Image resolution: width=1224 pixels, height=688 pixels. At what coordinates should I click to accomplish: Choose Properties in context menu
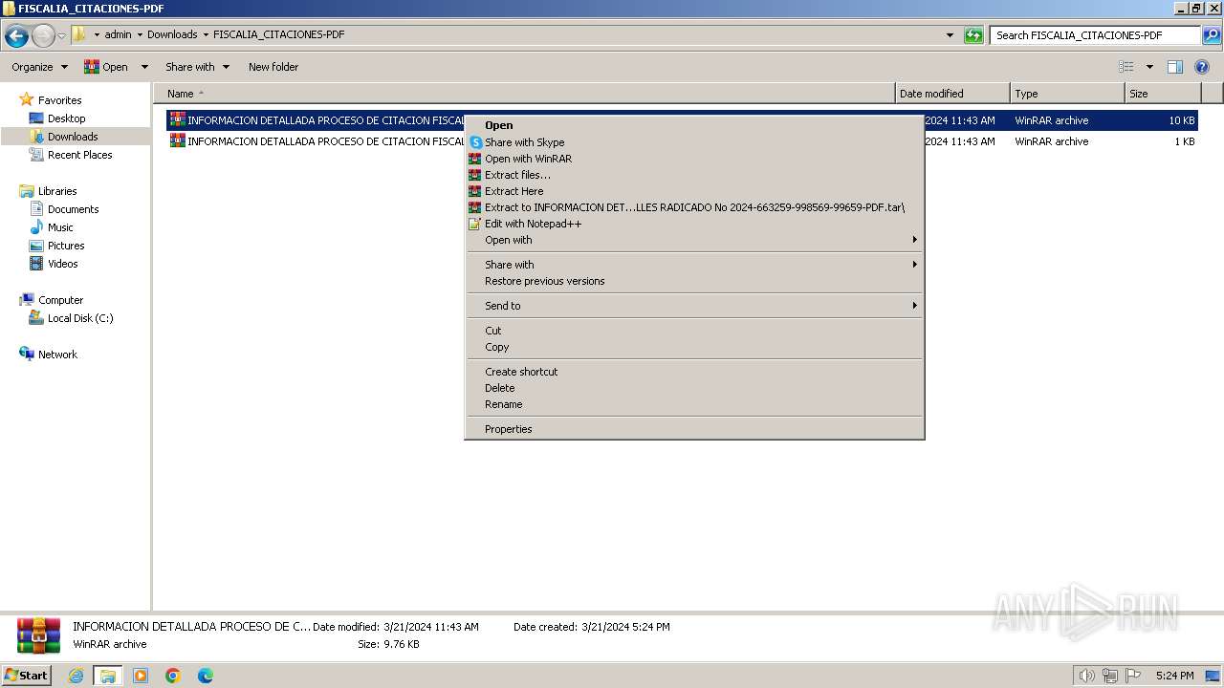[x=694, y=429]
